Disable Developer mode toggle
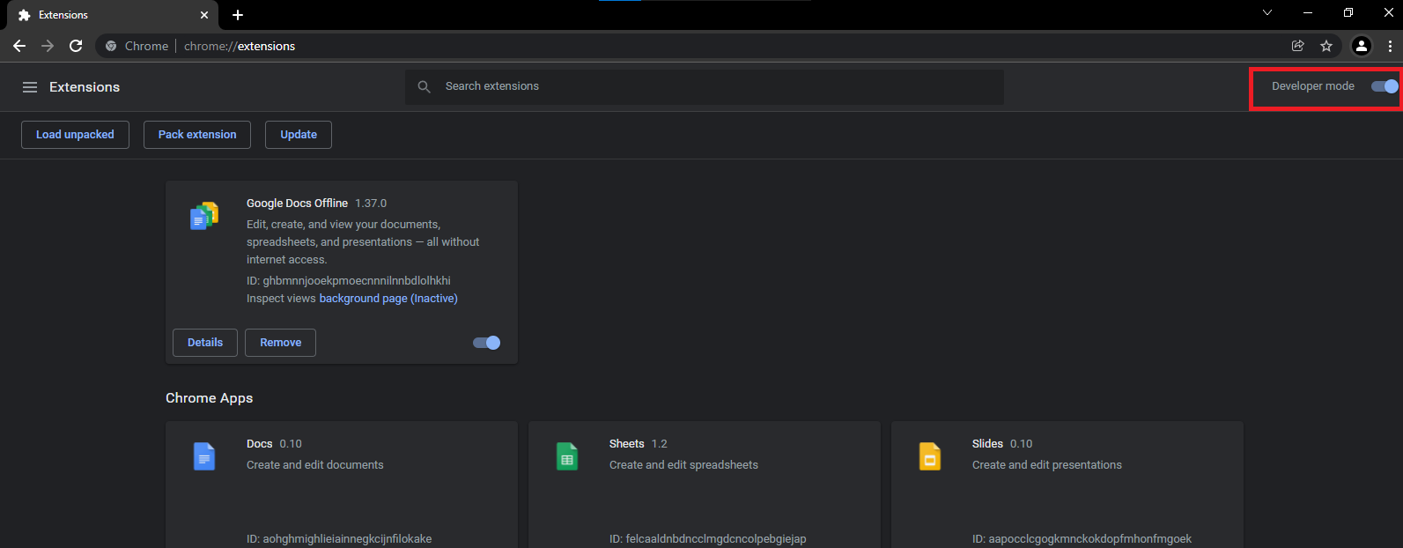The image size is (1403, 548). (1385, 86)
